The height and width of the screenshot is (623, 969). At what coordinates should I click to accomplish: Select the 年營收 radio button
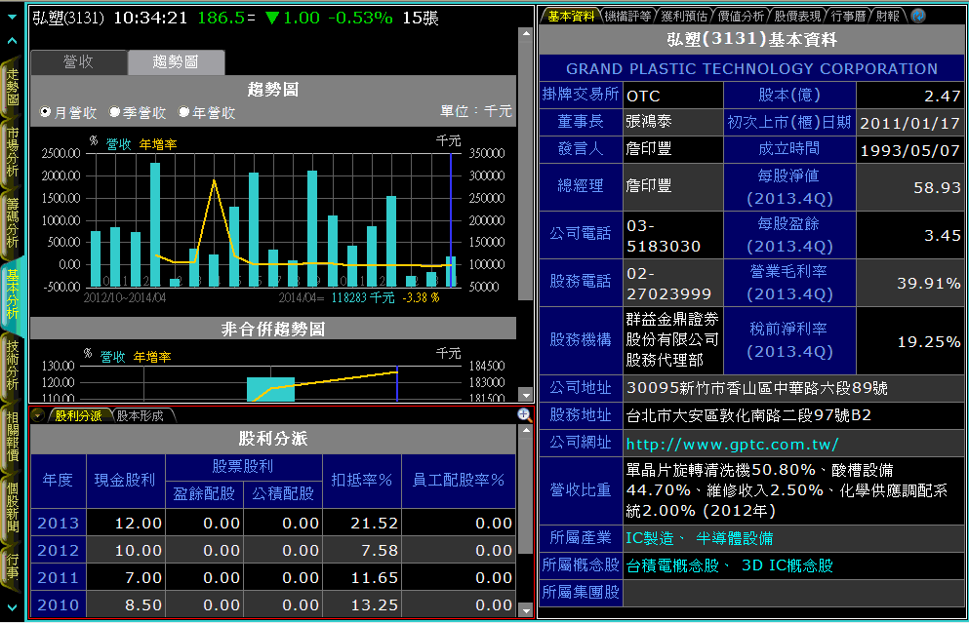(183, 112)
